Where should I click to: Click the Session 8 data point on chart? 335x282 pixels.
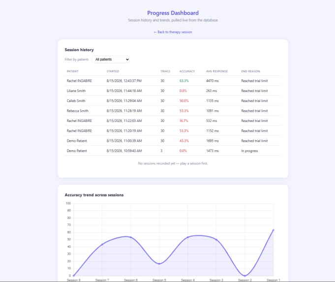73,276
